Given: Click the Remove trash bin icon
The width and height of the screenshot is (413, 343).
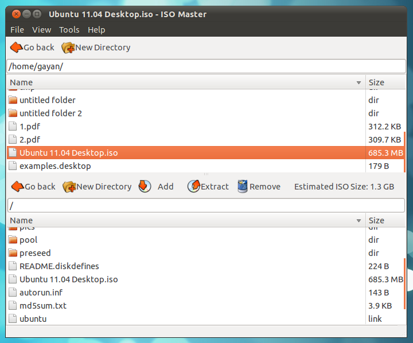Looking at the screenshot, I should (242, 186).
